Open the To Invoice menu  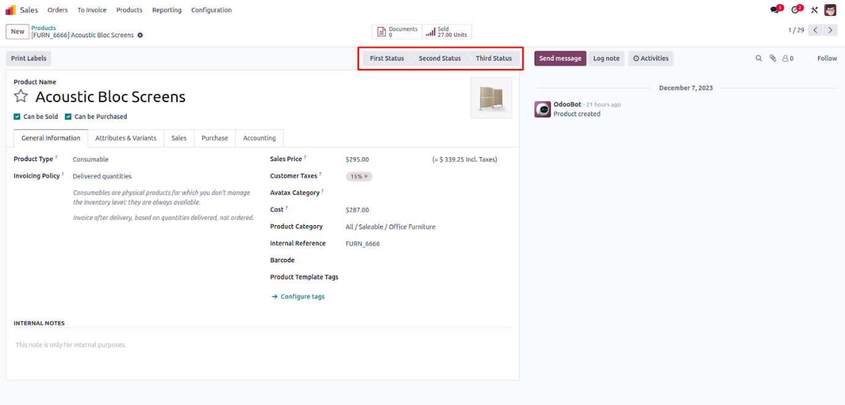tap(92, 10)
